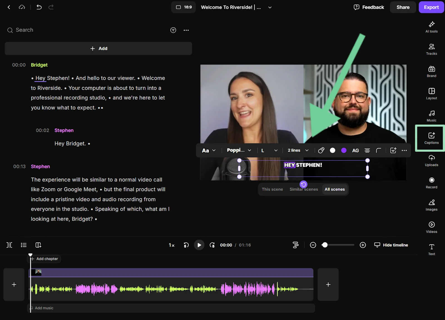The height and width of the screenshot is (320, 445).
Task: Zoom in the timeline
Action: coord(363,245)
